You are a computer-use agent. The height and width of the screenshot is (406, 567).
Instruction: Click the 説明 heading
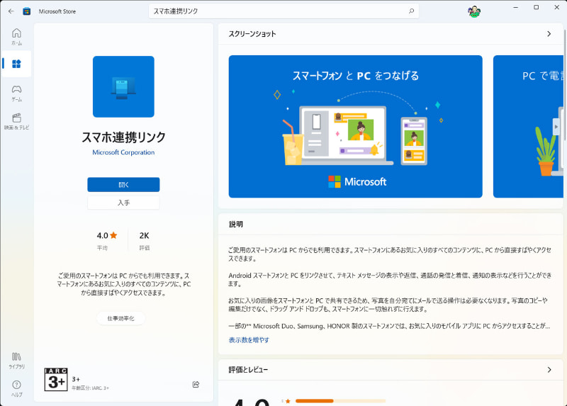[x=236, y=224]
